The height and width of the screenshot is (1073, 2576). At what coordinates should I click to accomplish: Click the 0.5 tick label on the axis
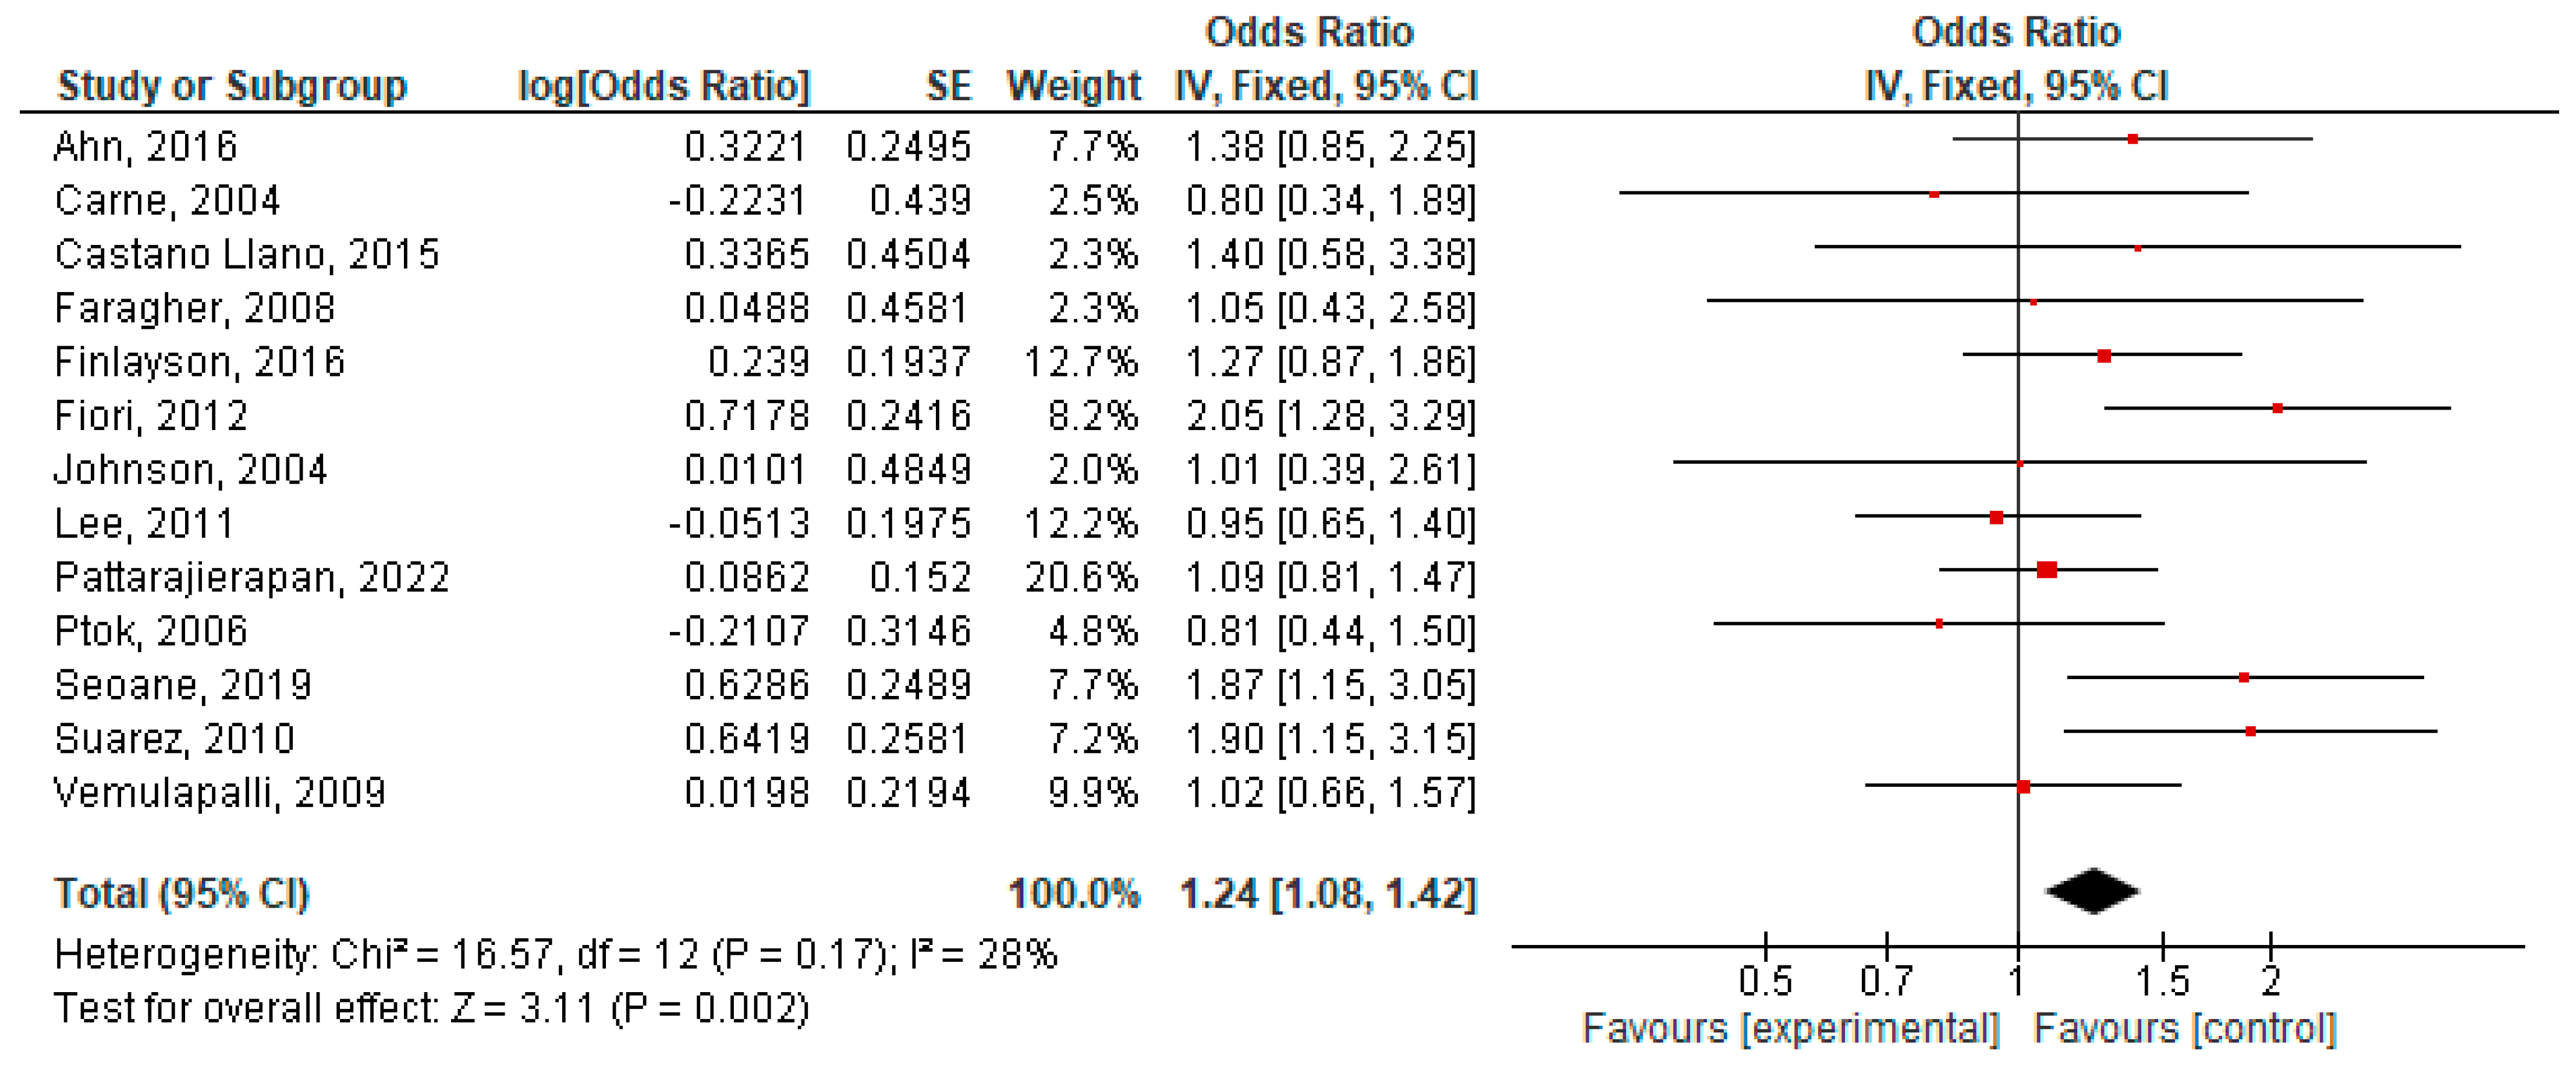tap(1765, 981)
